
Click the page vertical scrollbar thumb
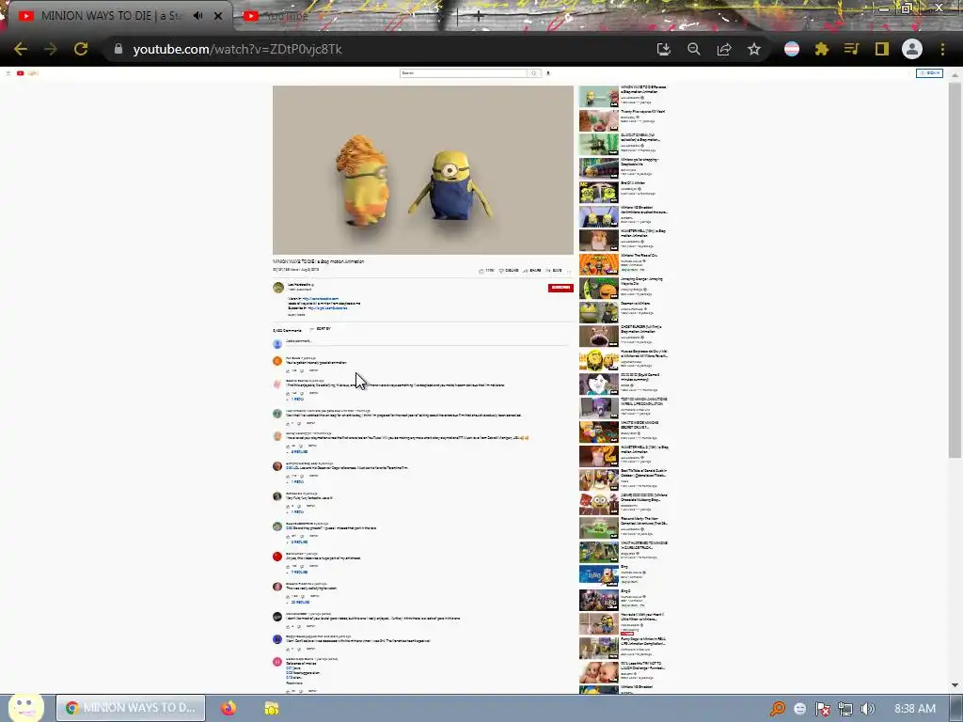coord(955,270)
